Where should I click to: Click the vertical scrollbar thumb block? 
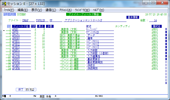point(166,46)
